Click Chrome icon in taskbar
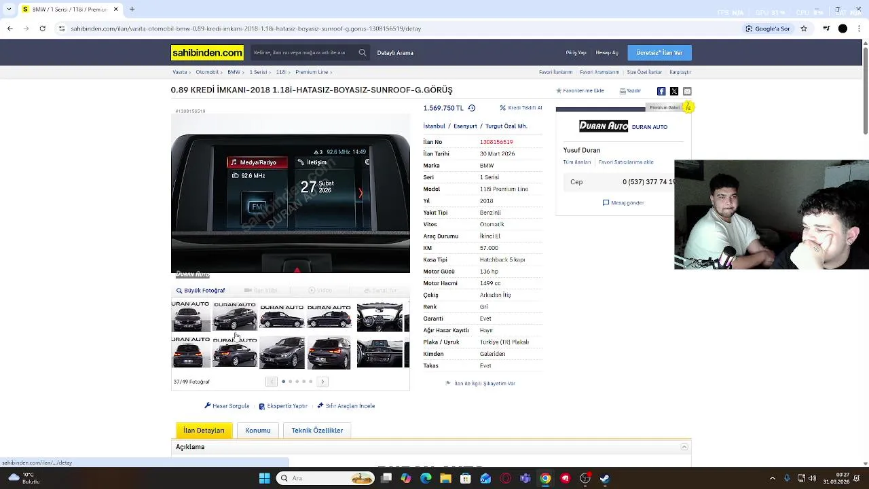This screenshot has width=869, height=489. [545, 478]
